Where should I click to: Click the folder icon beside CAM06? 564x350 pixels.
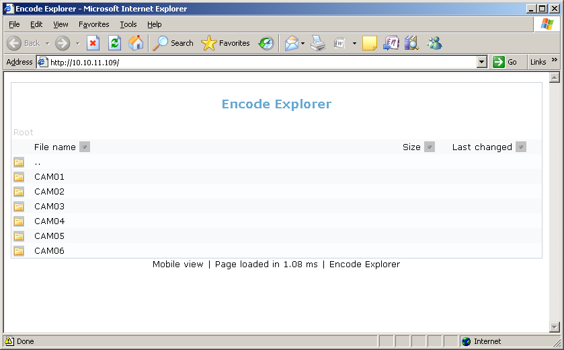coord(19,250)
